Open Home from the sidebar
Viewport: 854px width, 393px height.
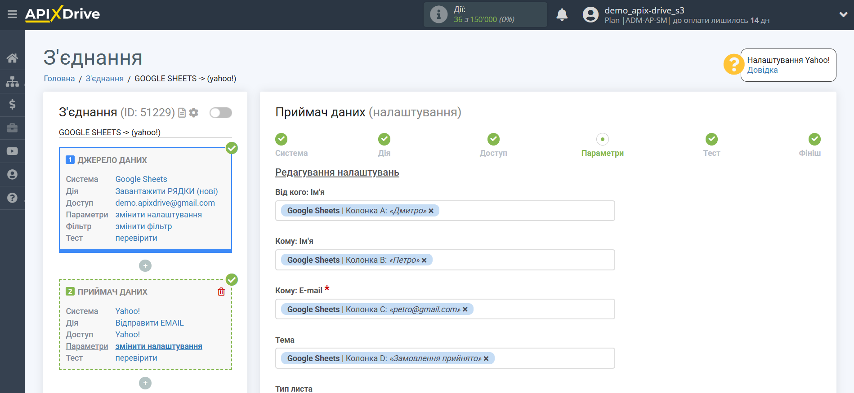point(12,58)
